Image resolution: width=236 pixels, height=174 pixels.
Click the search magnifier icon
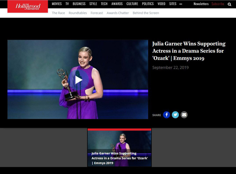pos(229,4)
